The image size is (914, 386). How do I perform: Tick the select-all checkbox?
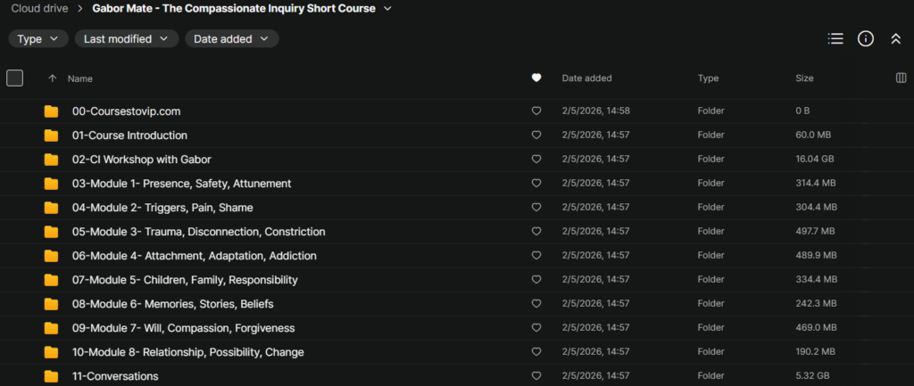tap(14, 78)
